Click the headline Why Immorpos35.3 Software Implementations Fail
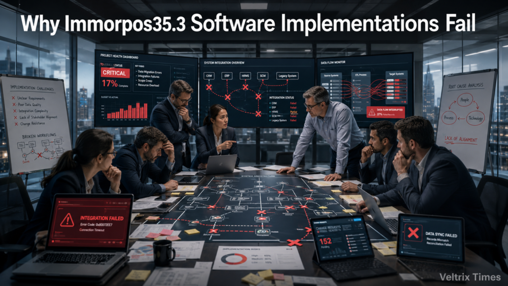Viewport: 508px width, 286px height. point(248,23)
